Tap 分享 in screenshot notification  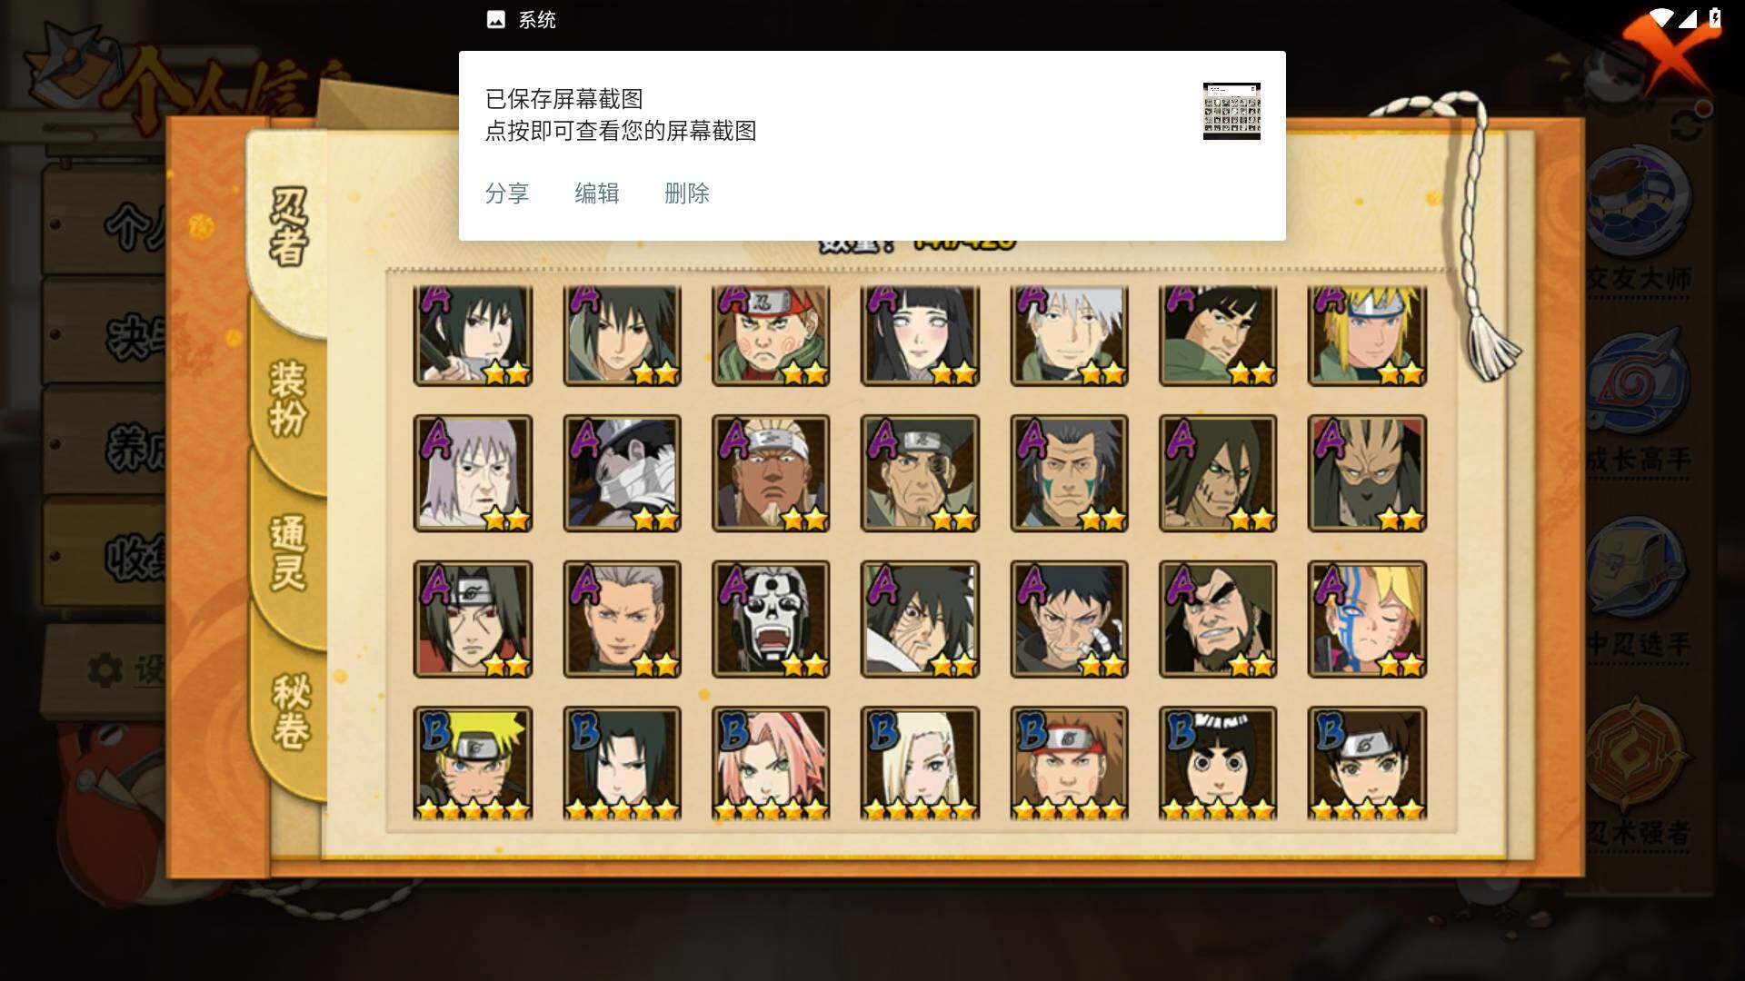pyautogui.click(x=507, y=193)
